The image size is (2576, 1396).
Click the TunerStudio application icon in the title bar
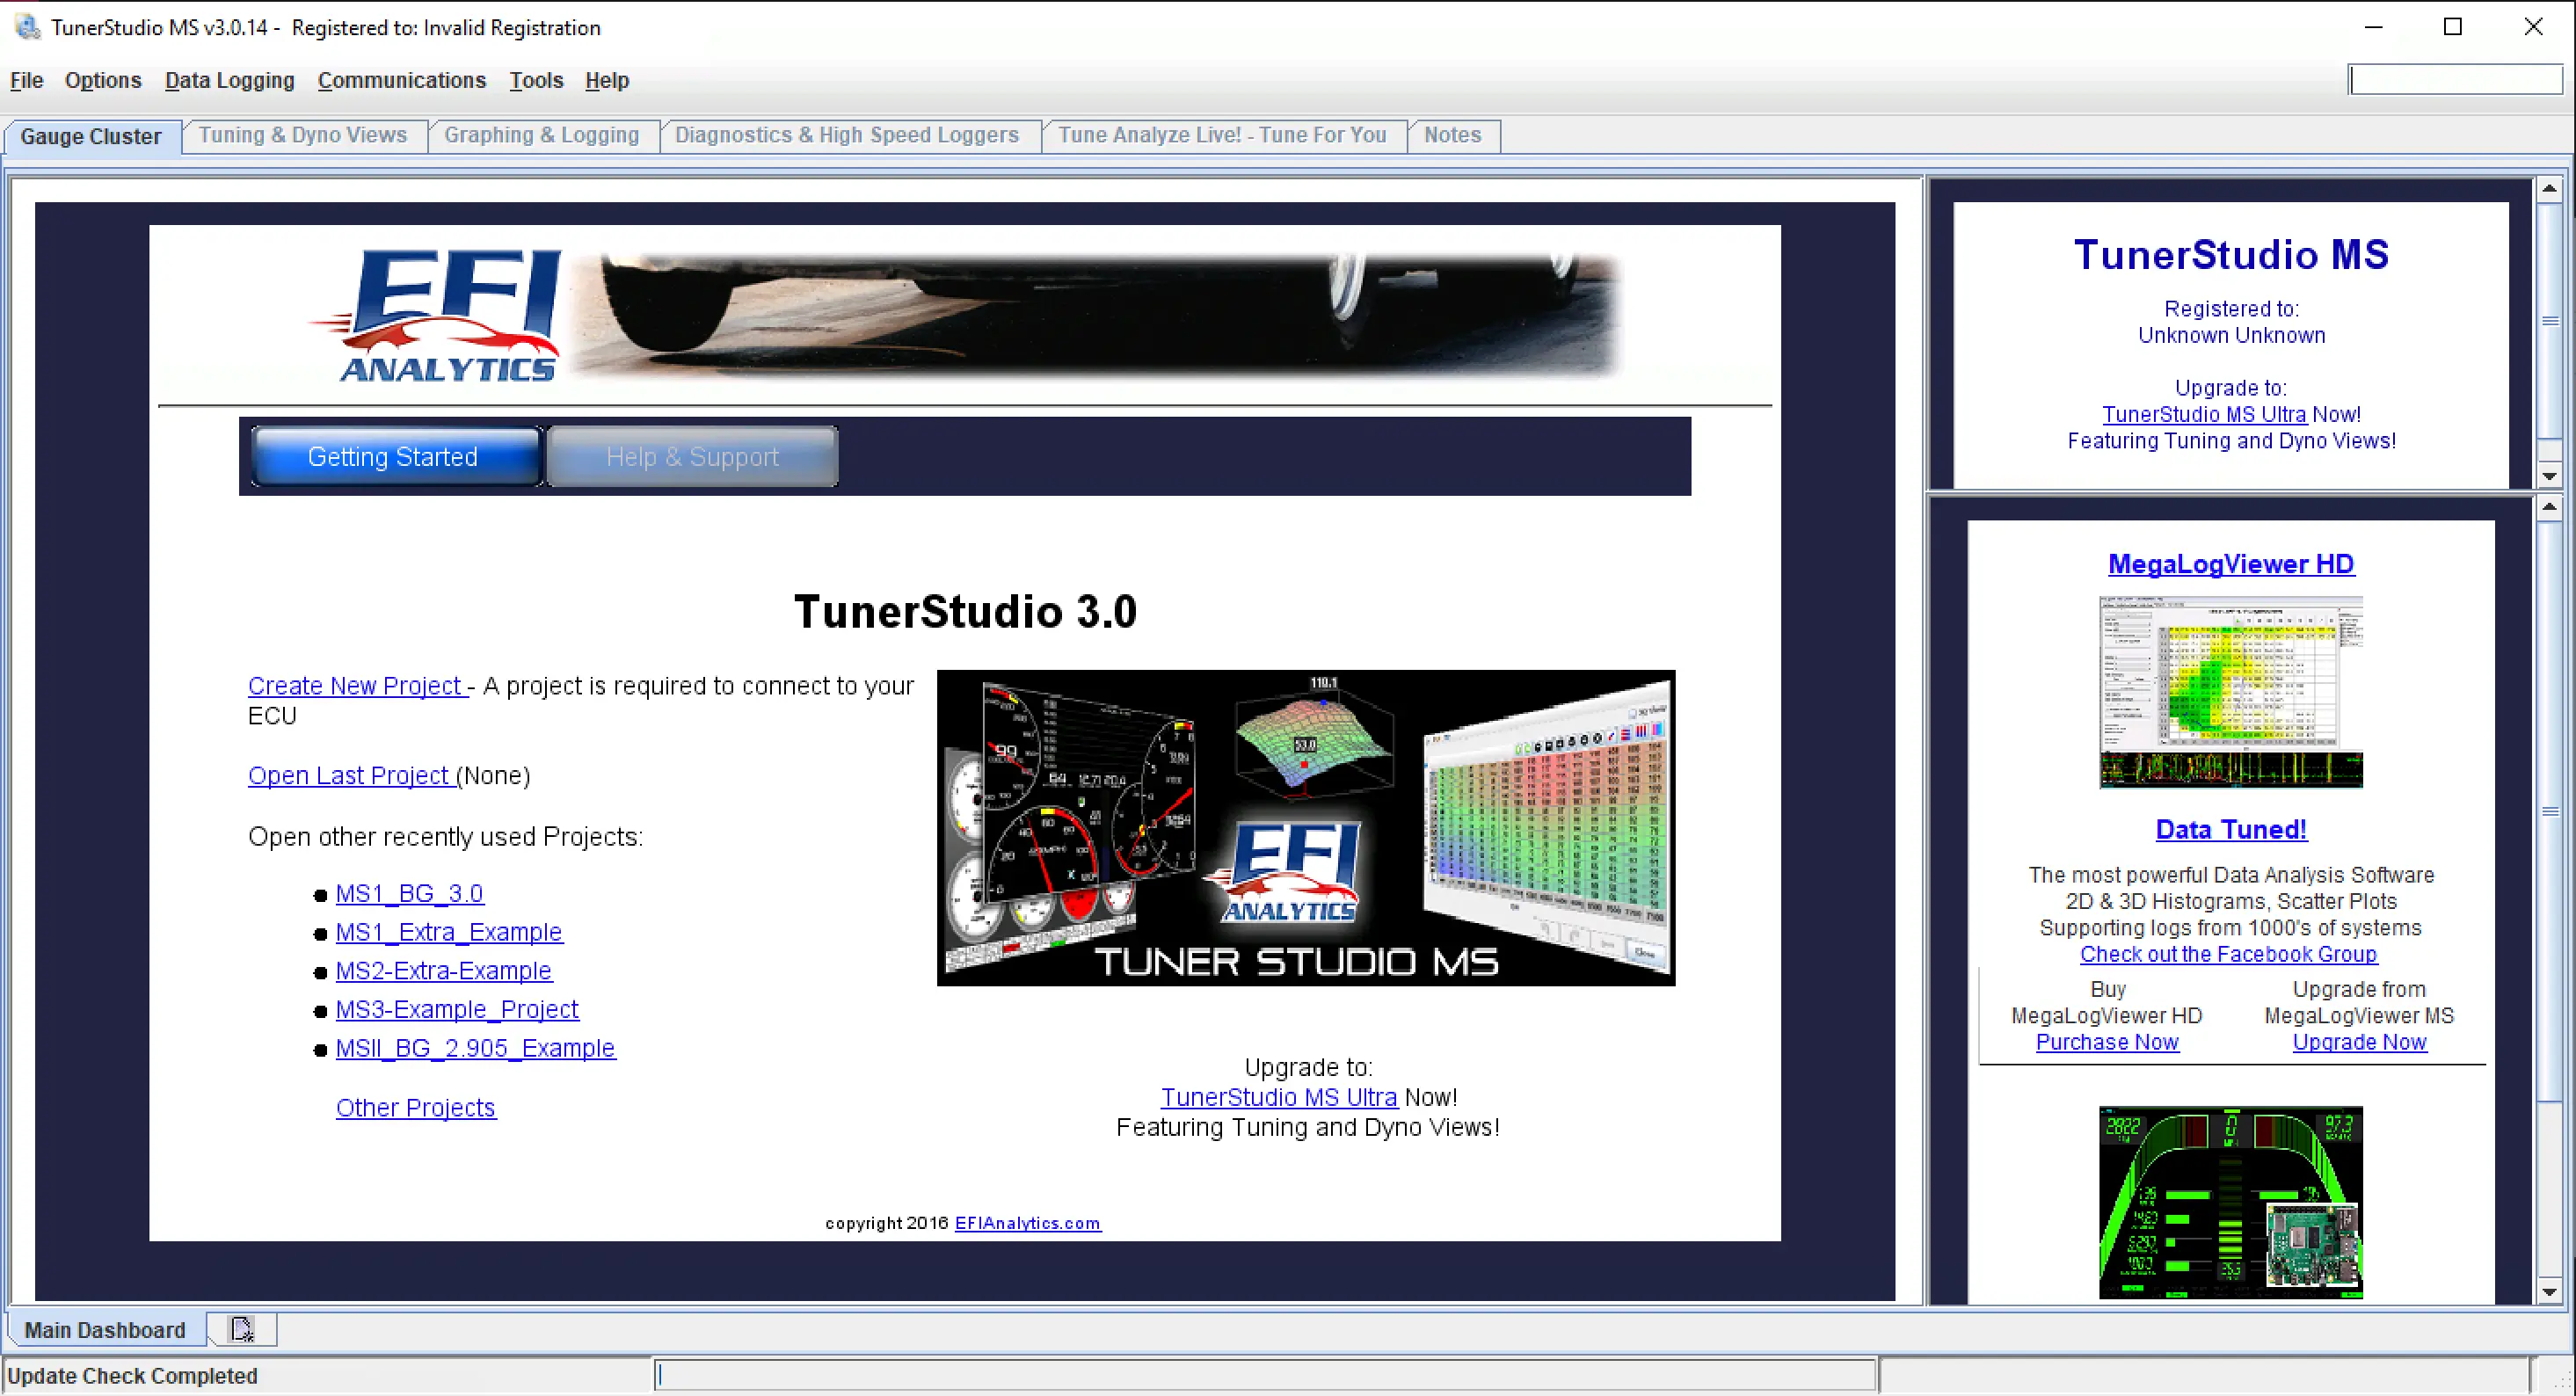(x=27, y=27)
